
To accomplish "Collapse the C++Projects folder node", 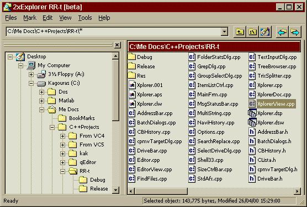I will point(52,127).
